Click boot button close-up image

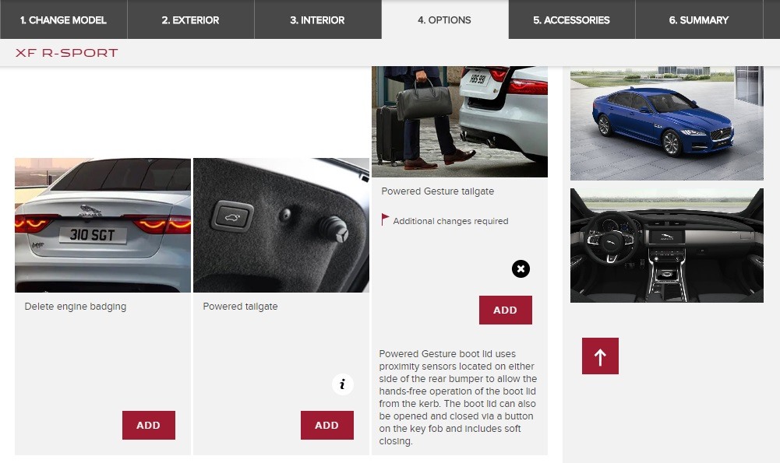click(281, 225)
